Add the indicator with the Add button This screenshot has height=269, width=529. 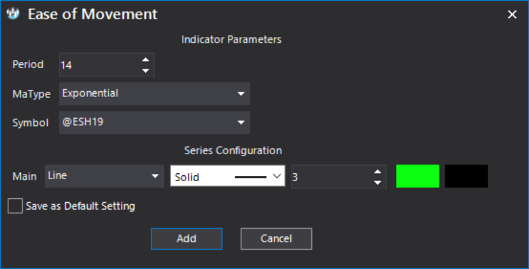coord(187,238)
